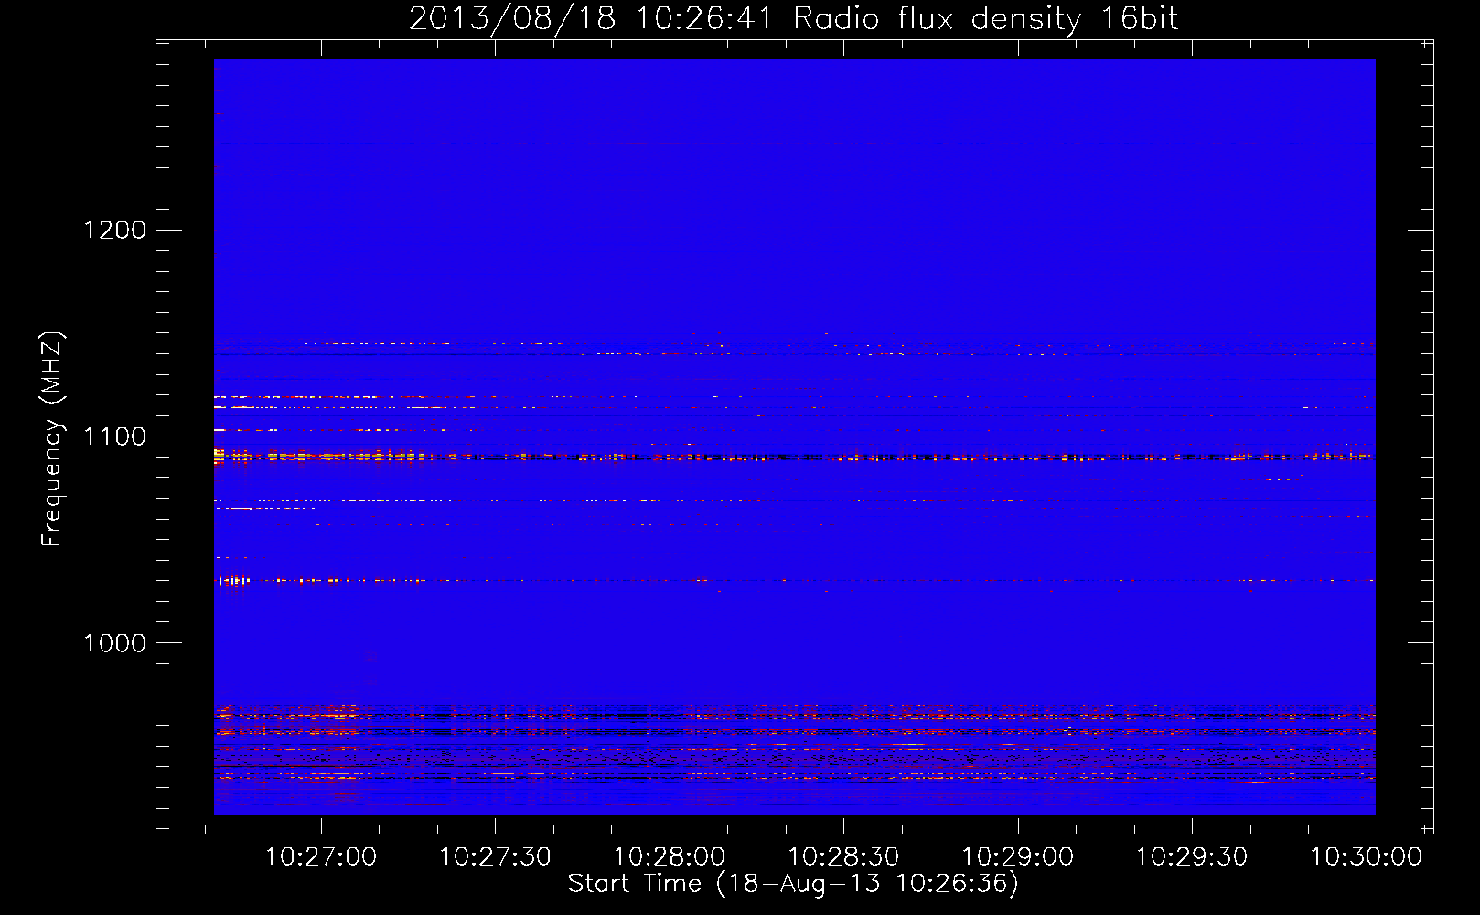Screen dimensions: 1480x915
Task: Click the 10:28:30 time tick label
Action: pos(843,856)
